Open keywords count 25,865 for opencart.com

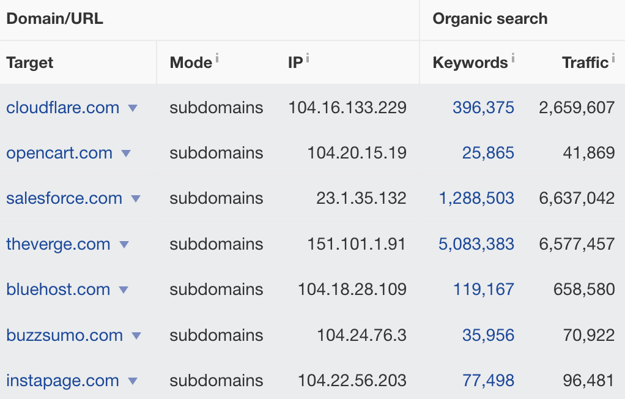(488, 154)
